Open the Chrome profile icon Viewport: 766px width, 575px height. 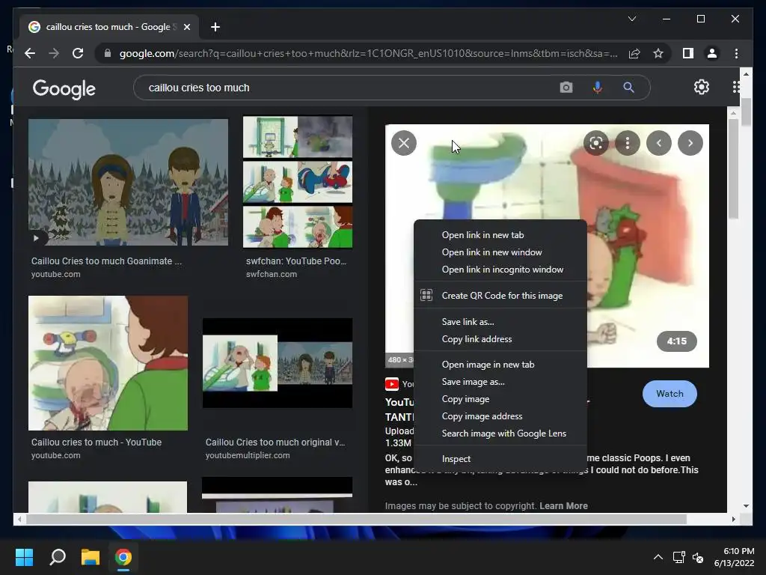coord(712,53)
